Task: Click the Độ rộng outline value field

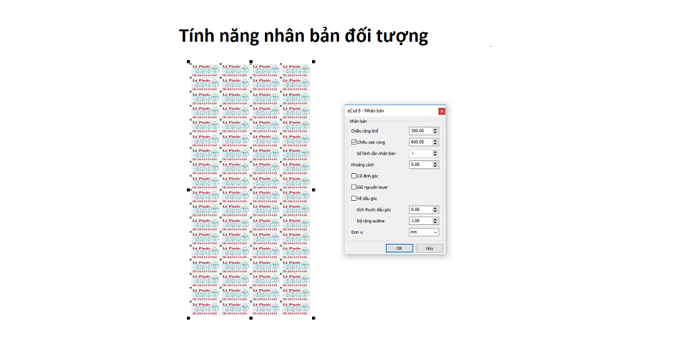Action: (421, 220)
